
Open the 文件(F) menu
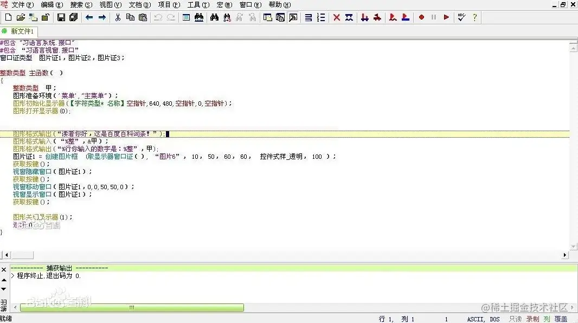point(22,5)
